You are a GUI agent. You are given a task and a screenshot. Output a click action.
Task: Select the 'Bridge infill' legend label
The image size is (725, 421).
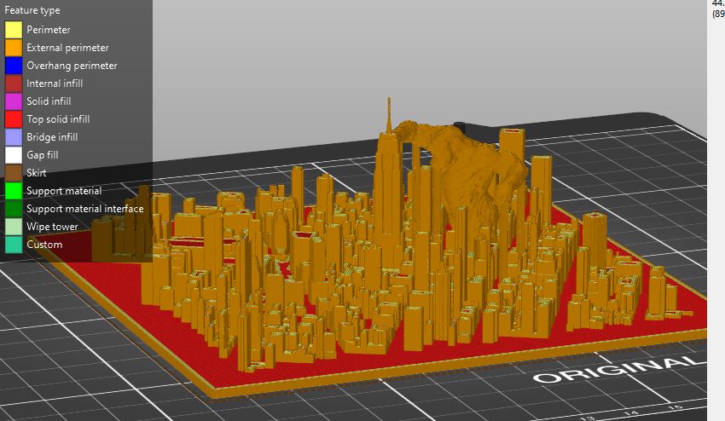point(52,137)
